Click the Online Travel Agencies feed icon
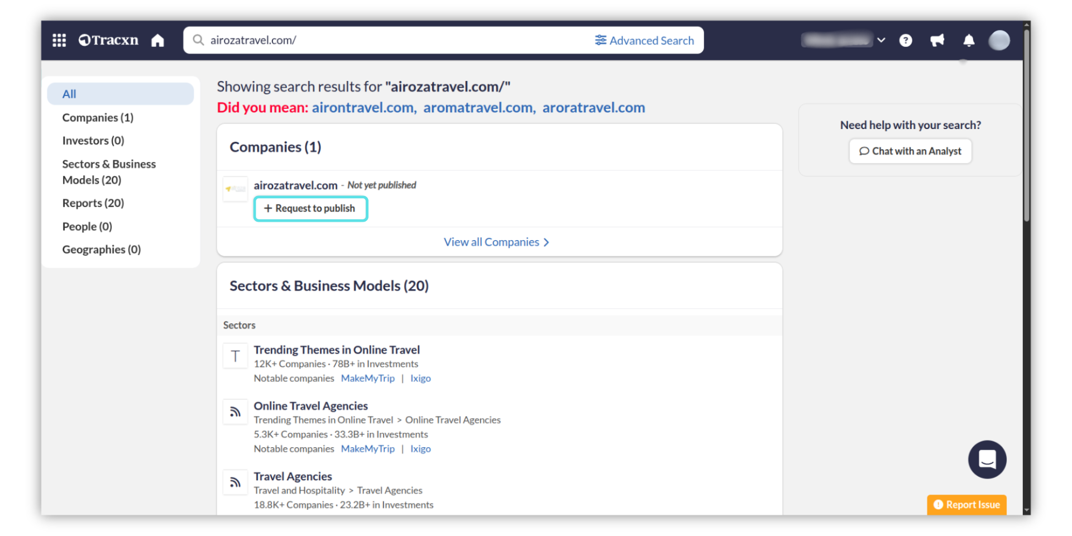Screen dimensions: 1072x536 coord(235,412)
